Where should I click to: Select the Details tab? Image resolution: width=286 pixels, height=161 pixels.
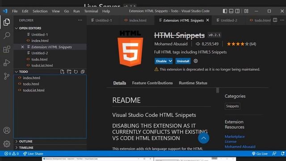(119, 83)
